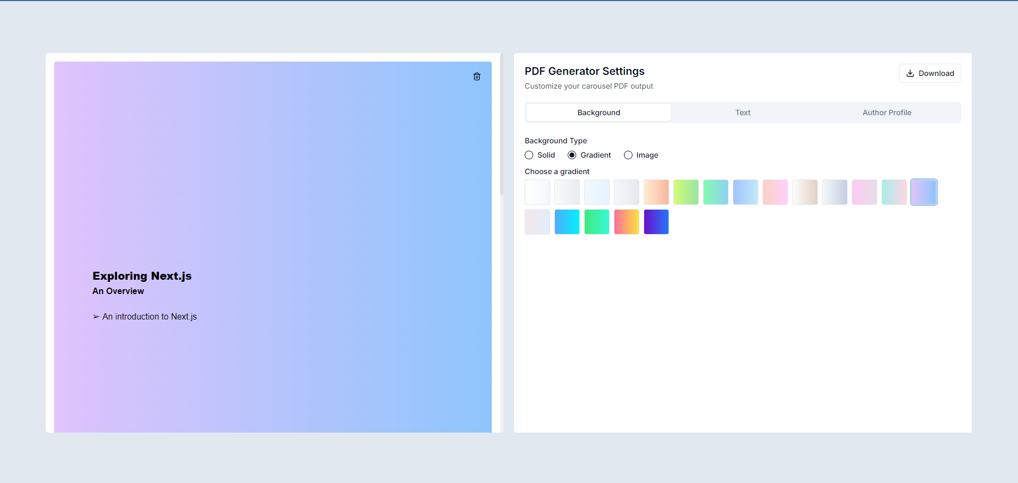The width and height of the screenshot is (1018, 483).
Task: Switch to the Background tab
Action: click(x=598, y=113)
